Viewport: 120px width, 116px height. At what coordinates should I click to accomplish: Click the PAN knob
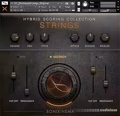(x=30, y=37)
